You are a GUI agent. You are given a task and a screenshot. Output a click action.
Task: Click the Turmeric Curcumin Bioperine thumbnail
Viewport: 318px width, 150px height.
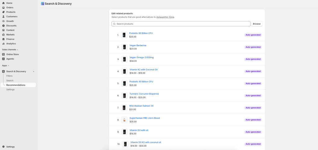(124, 95)
